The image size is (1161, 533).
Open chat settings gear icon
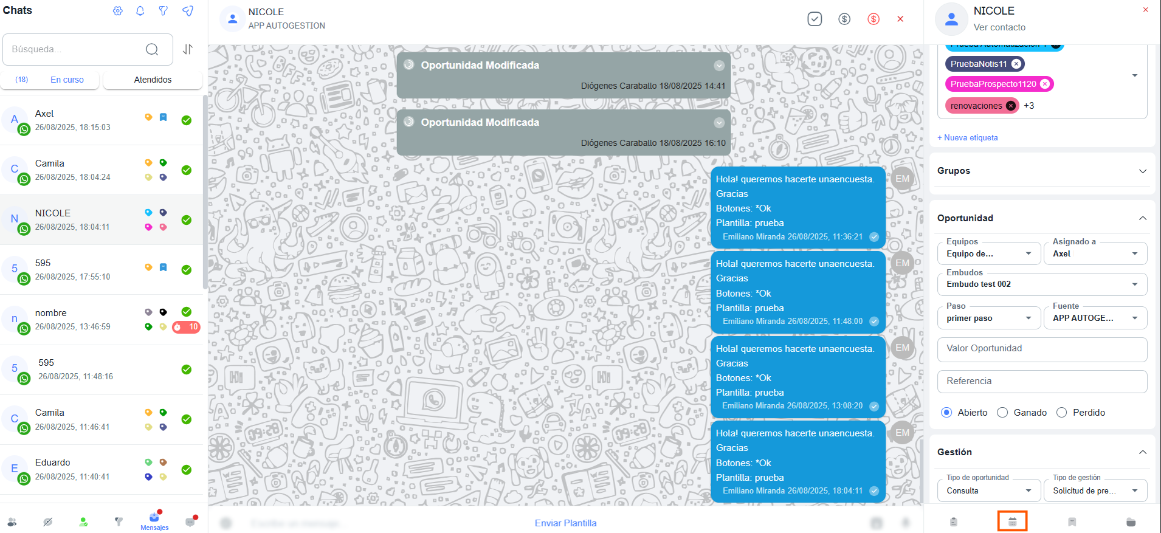(118, 11)
